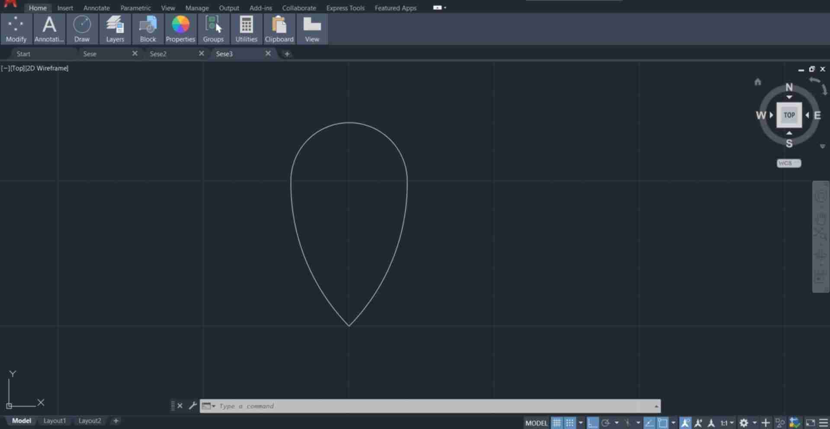Open the Annotation panel button
The width and height of the screenshot is (830, 429).
tap(49, 29)
